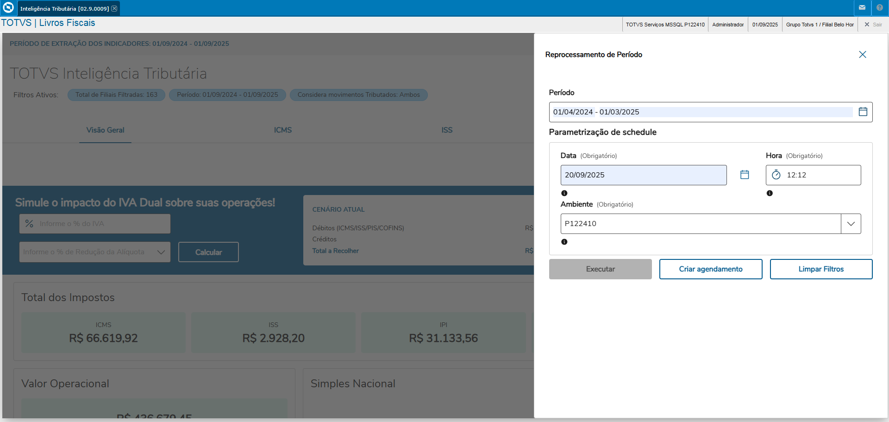Click the Total dos Impostos heading

pos(68,297)
